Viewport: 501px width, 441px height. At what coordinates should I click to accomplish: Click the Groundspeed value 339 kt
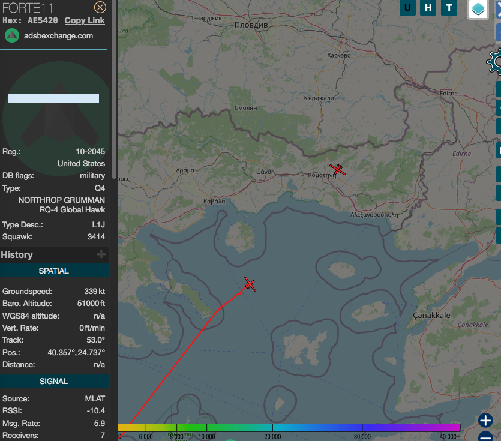tap(95, 292)
